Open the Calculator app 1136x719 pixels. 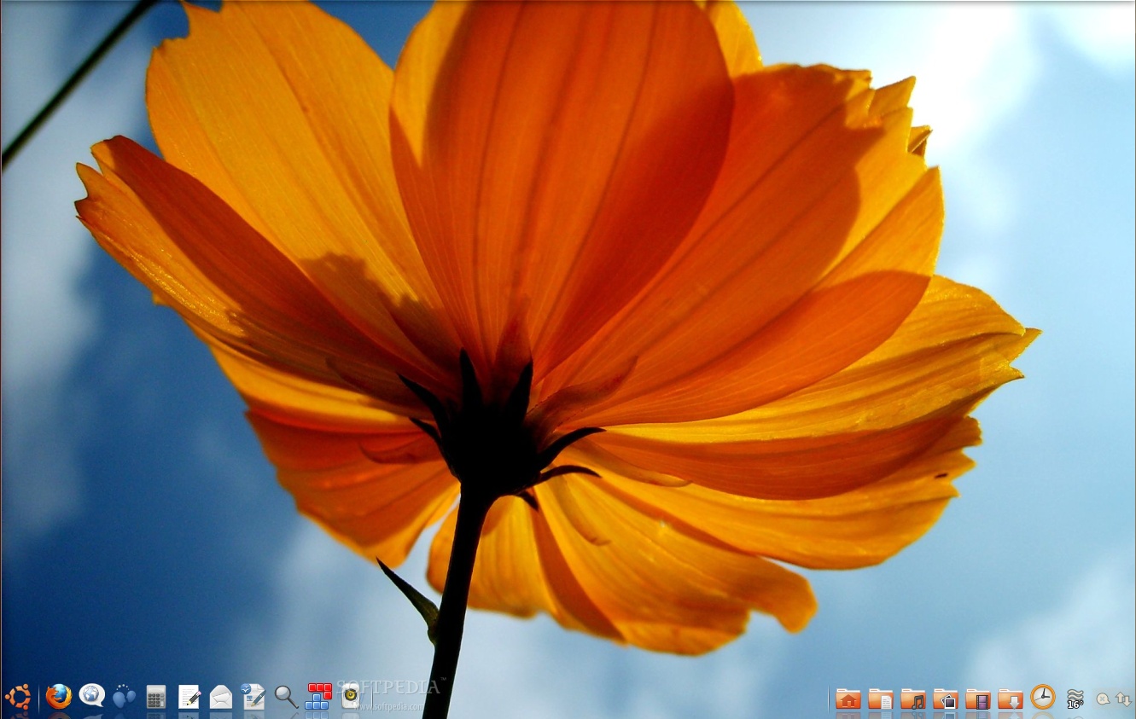(x=155, y=697)
